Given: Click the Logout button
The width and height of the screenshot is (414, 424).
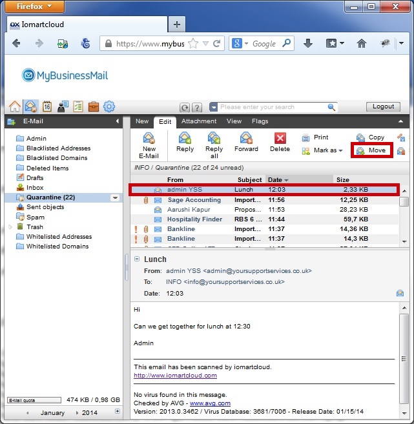Looking at the screenshot, I should pos(383,106).
